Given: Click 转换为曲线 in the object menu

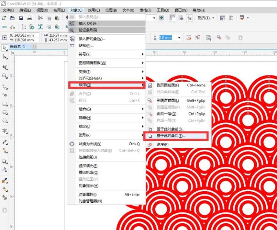Looking at the screenshot, I should tap(90, 144).
